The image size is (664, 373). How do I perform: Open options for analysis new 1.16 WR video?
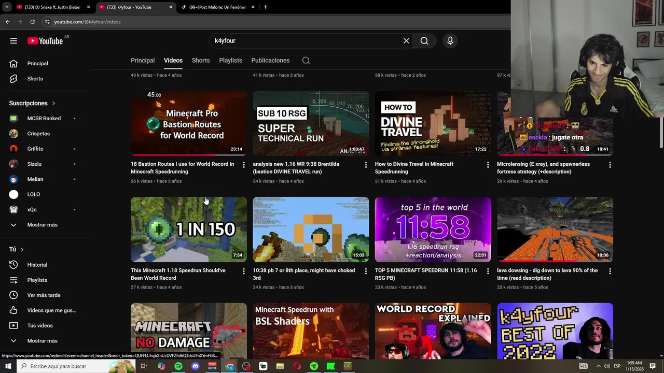[366, 165]
